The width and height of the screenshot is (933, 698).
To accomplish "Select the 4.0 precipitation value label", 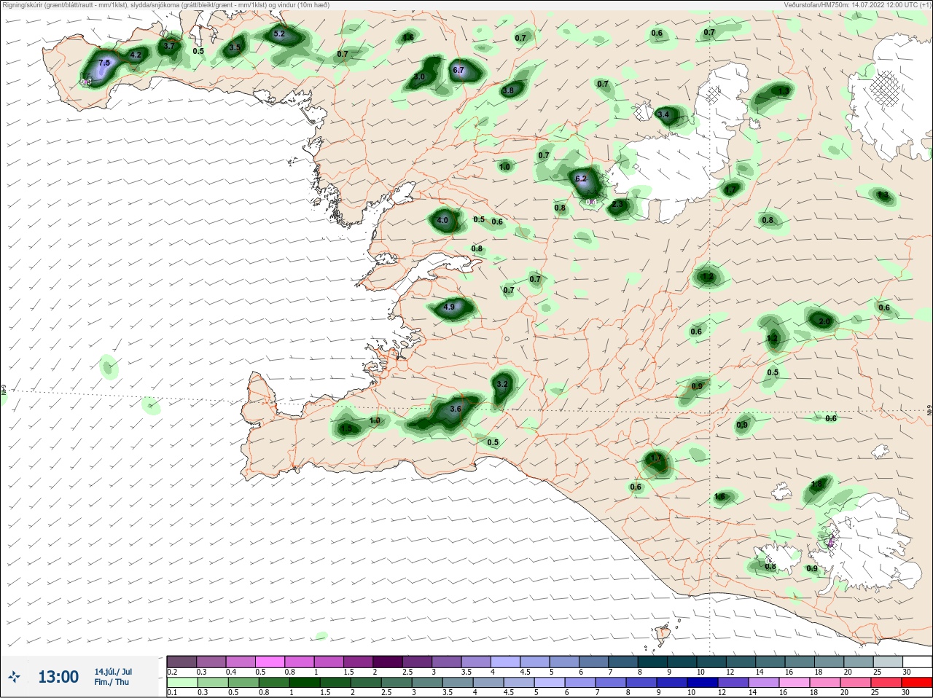I will click(x=442, y=220).
